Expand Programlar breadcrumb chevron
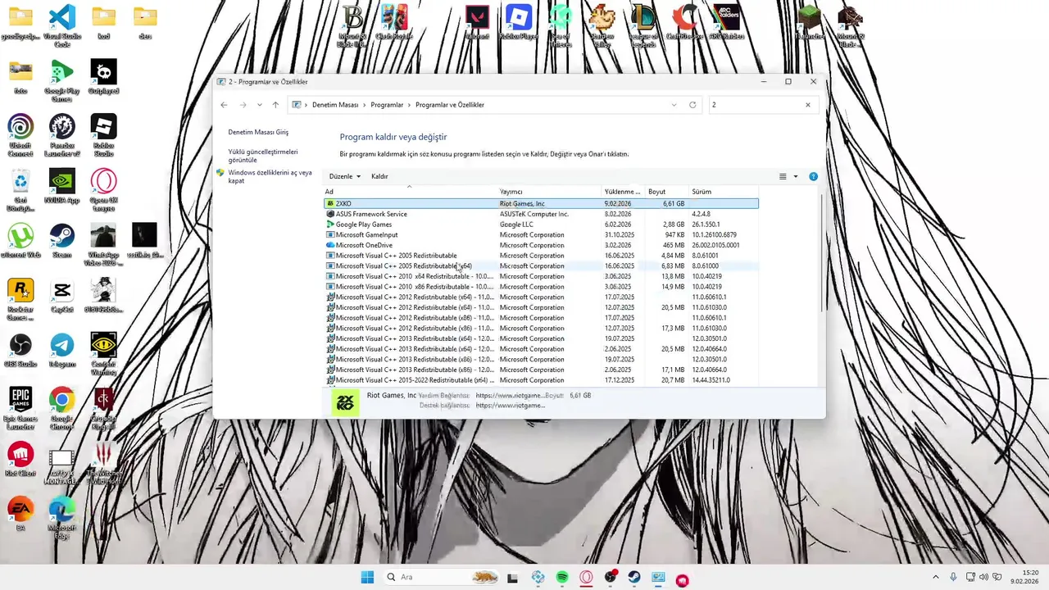 point(410,105)
